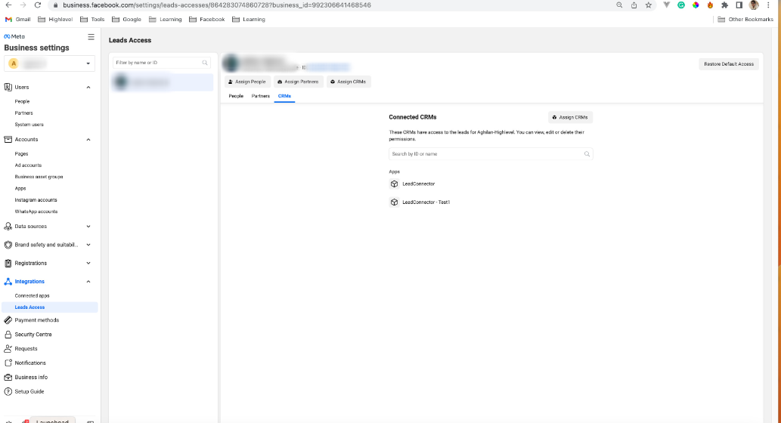The image size is (781, 423).
Task: Open Business asset groups
Action: 39,177
